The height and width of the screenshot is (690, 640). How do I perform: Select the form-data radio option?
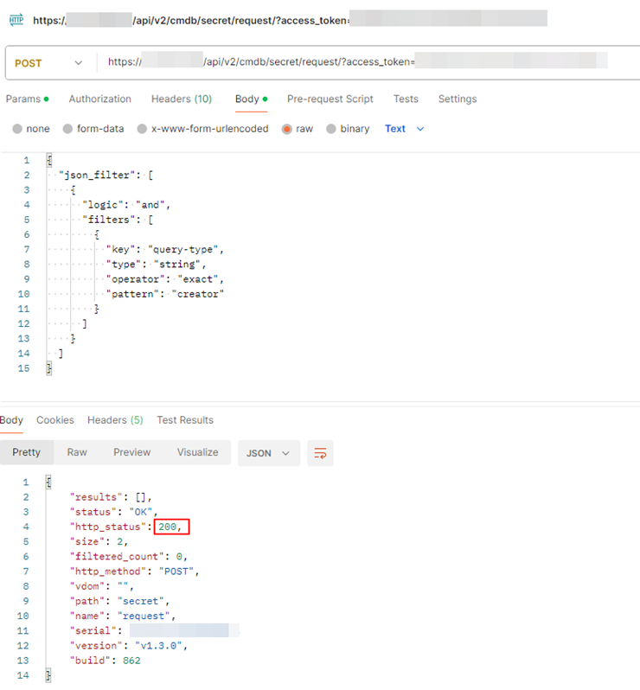(68, 129)
